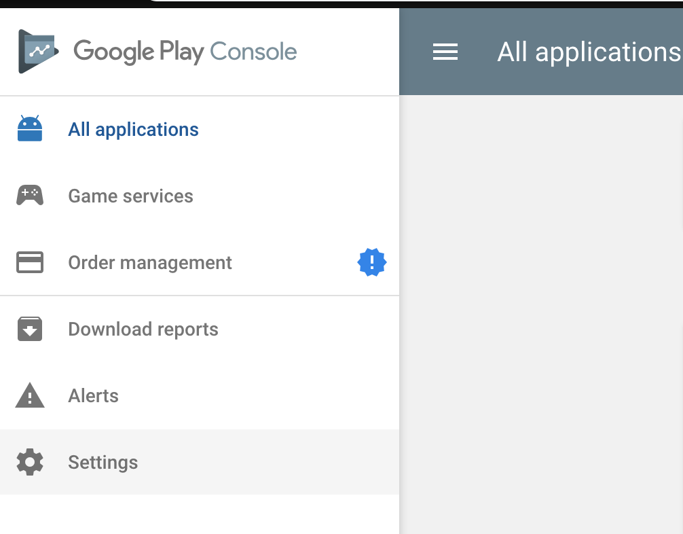683x534 pixels.
Task: Click the download box icon beside Download reports
Action: click(x=30, y=329)
